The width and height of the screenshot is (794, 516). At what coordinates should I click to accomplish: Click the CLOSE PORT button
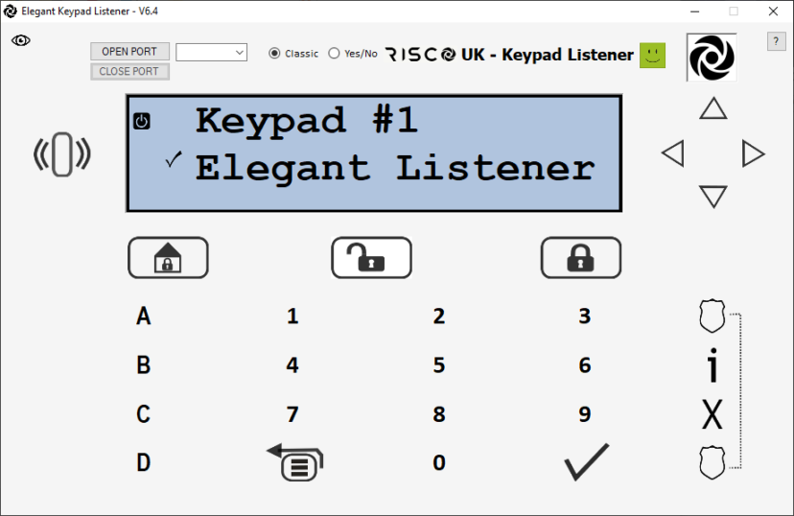click(129, 71)
